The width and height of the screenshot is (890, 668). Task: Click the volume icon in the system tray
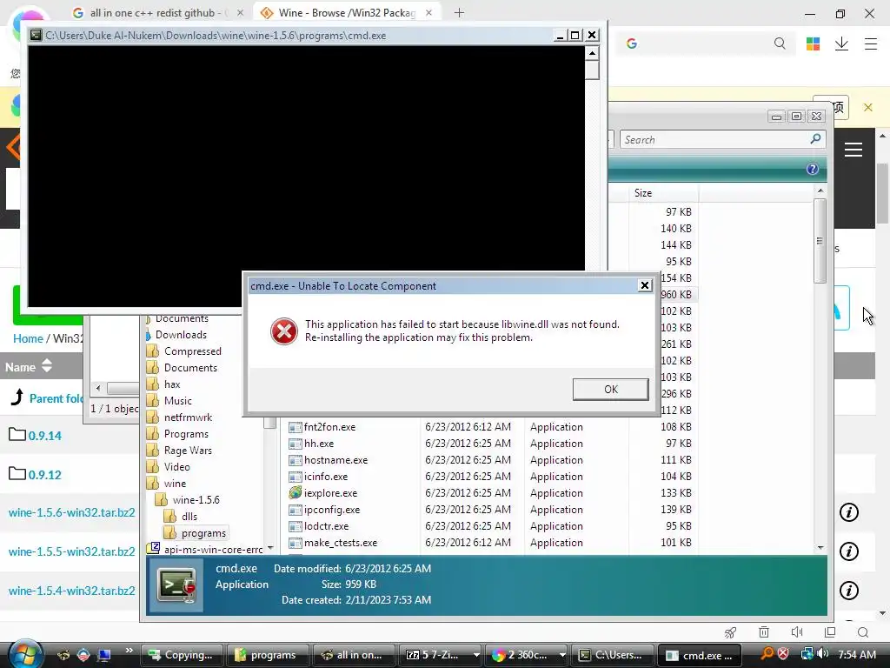(822, 654)
